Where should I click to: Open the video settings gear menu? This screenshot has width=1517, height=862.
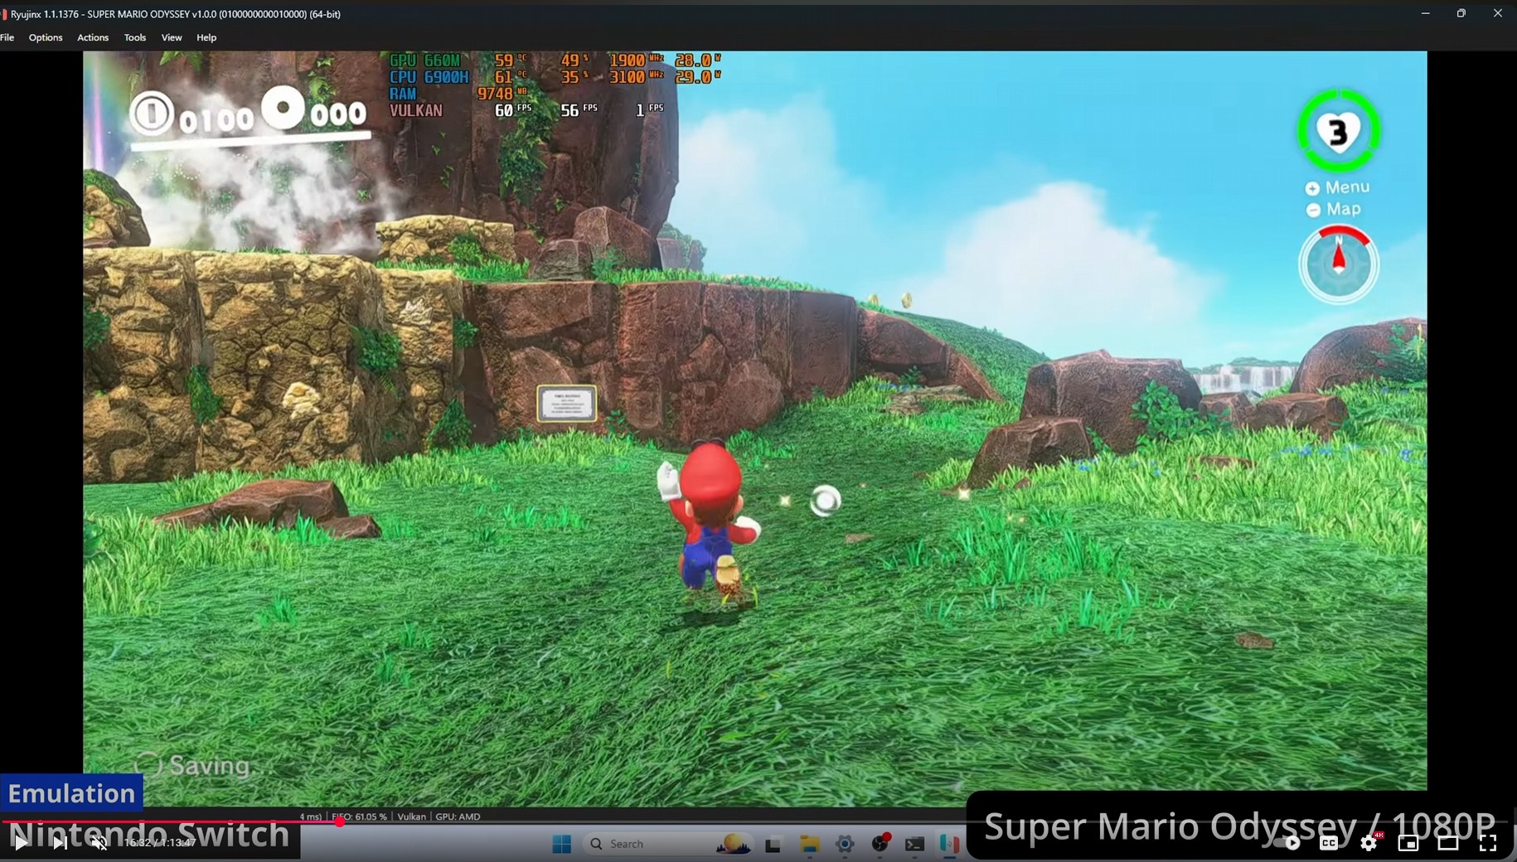click(x=1369, y=843)
